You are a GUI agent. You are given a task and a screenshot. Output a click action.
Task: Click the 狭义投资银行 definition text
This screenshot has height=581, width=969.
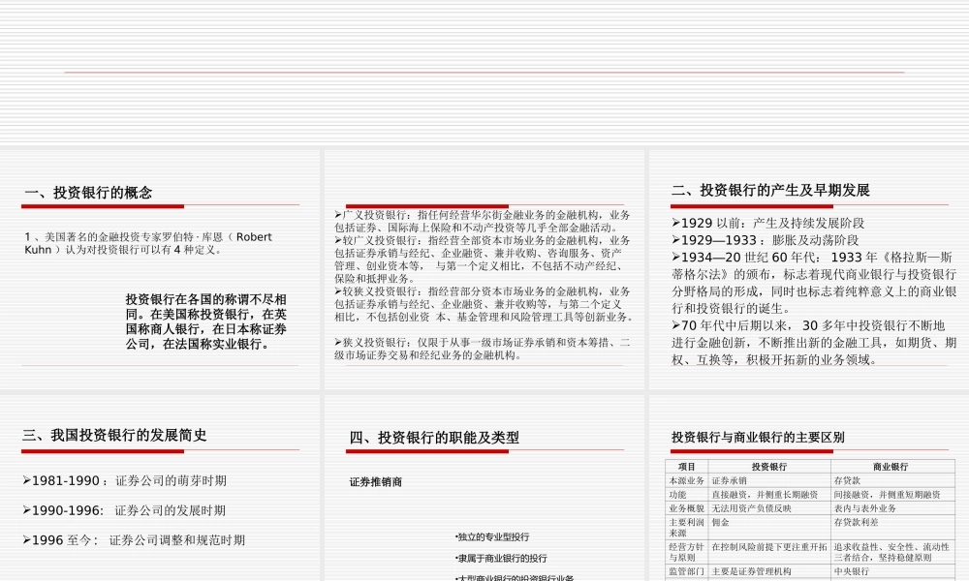coord(482,350)
